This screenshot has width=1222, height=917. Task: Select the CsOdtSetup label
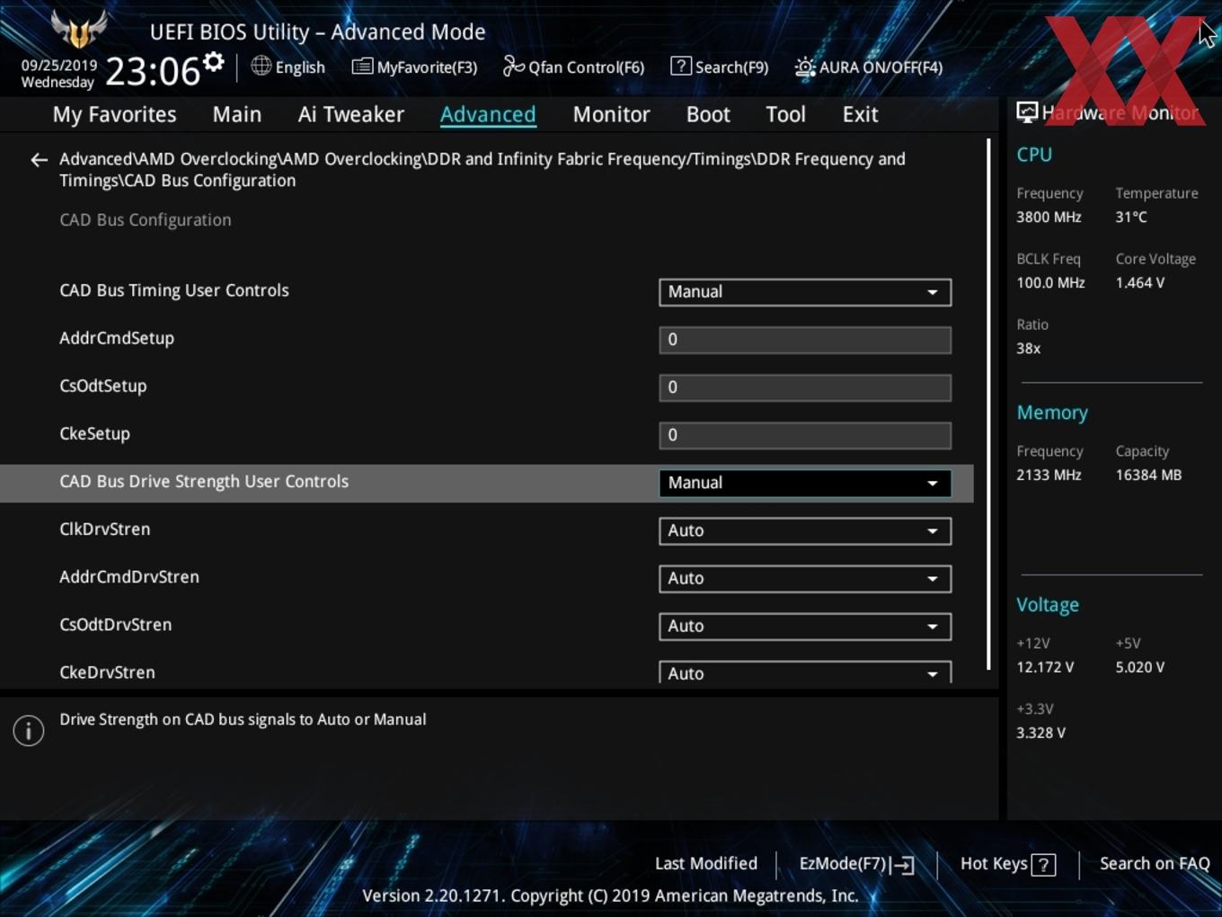point(103,387)
